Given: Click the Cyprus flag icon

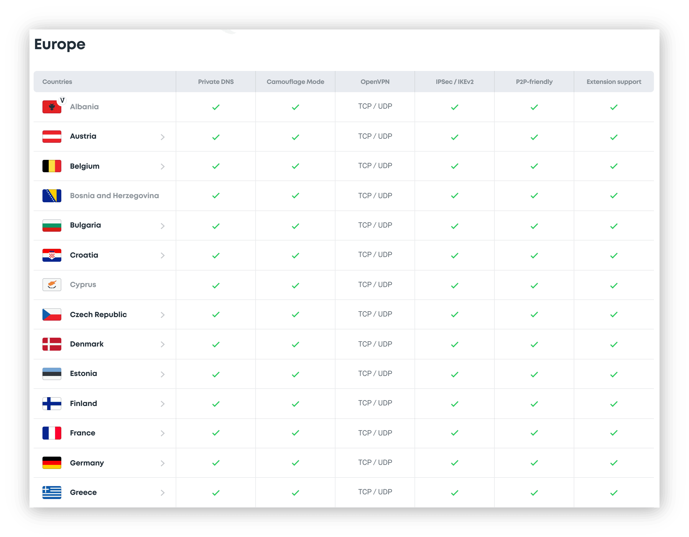Looking at the screenshot, I should (x=52, y=285).
